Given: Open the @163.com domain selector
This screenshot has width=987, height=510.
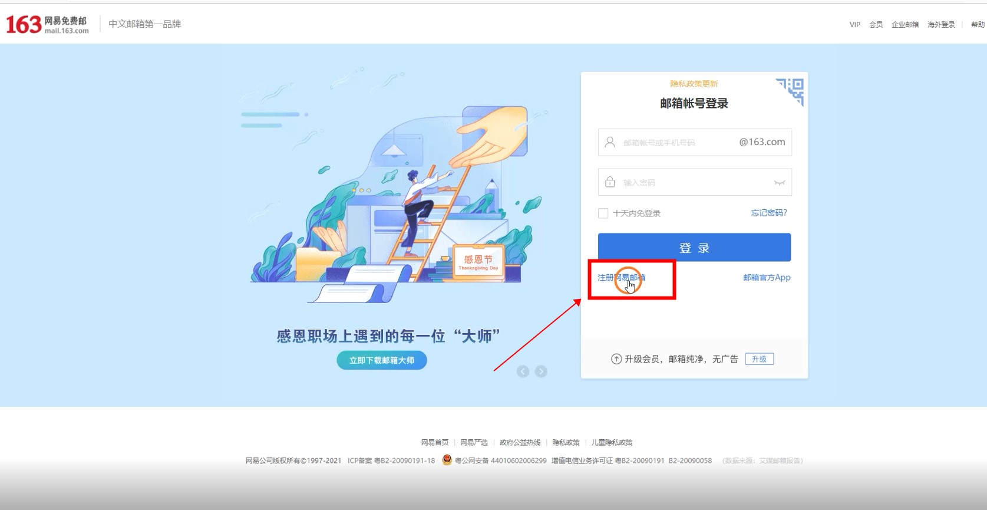Looking at the screenshot, I should (762, 142).
